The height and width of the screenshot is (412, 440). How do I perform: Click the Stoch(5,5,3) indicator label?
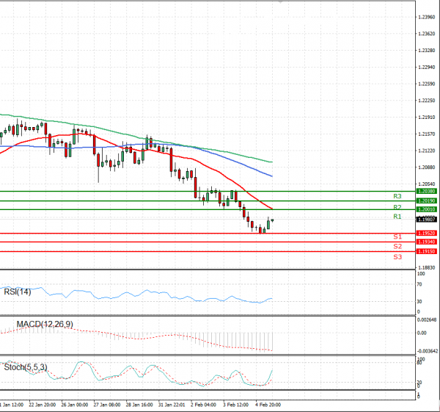point(26,367)
